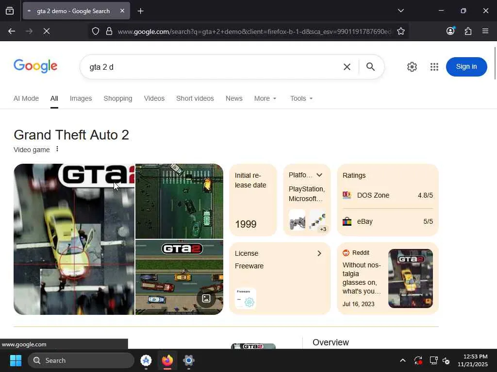Click the muted volume tray icon
497x372 pixels.
(446, 360)
